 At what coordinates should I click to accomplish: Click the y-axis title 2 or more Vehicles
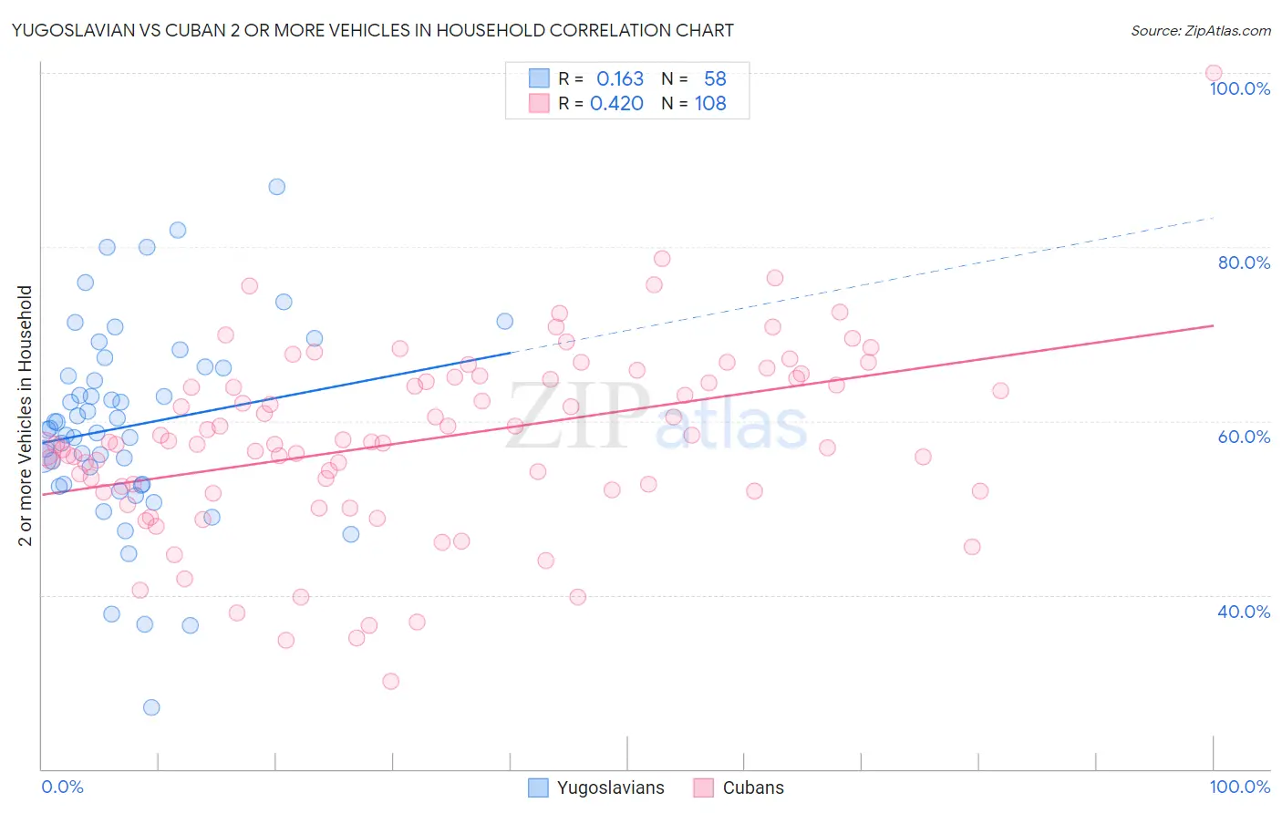click(x=26, y=416)
